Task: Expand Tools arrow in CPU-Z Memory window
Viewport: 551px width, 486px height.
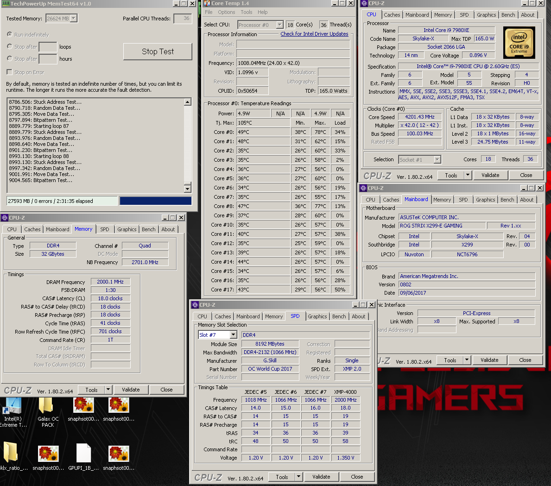Action: click(x=108, y=389)
